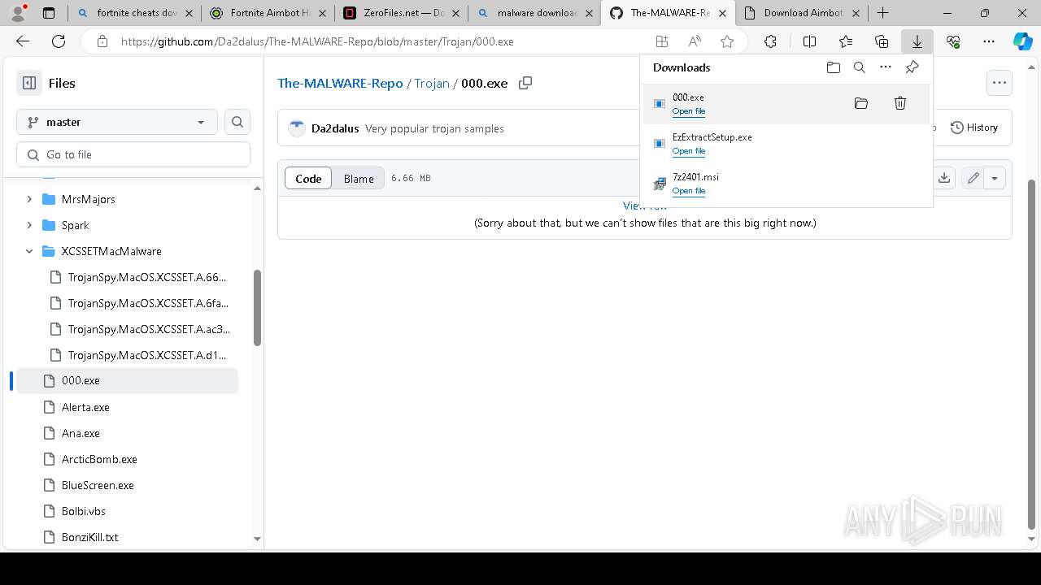Collapse the XCSSETMacMalware folder
This screenshot has height=585, width=1041.
(x=29, y=251)
